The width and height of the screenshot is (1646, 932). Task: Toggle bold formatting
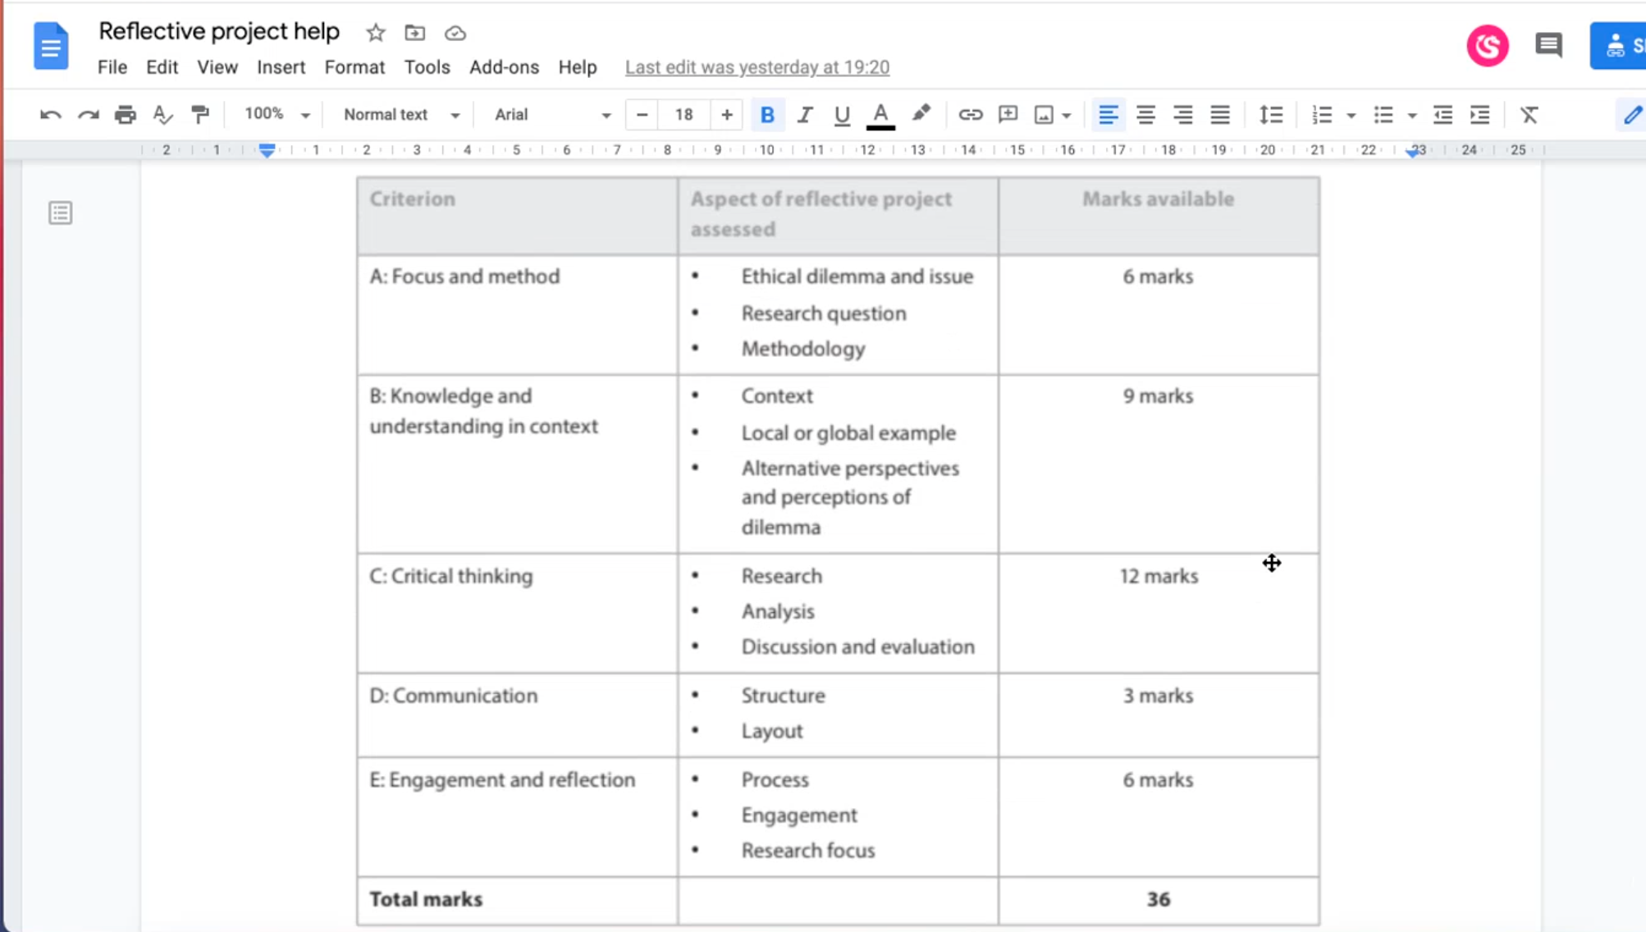tap(767, 115)
